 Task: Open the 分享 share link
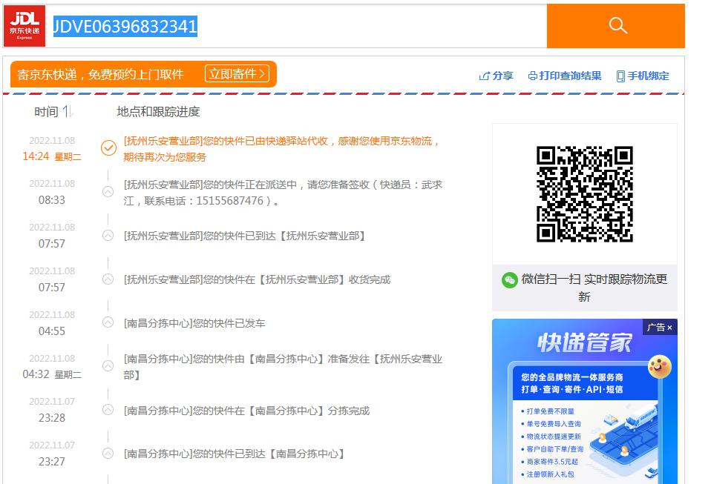click(x=496, y=76)
